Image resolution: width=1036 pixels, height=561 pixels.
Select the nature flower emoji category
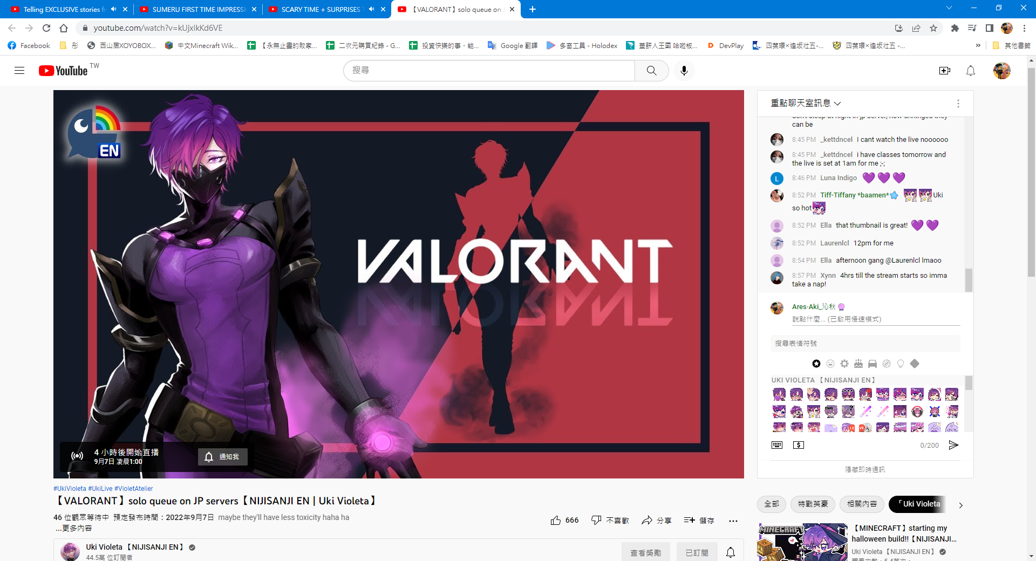click(x=844, y=364)
